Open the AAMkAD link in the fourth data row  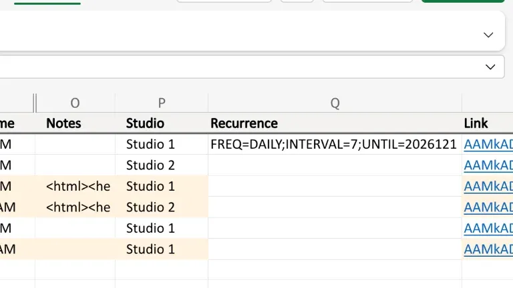(x=488, y=207)
